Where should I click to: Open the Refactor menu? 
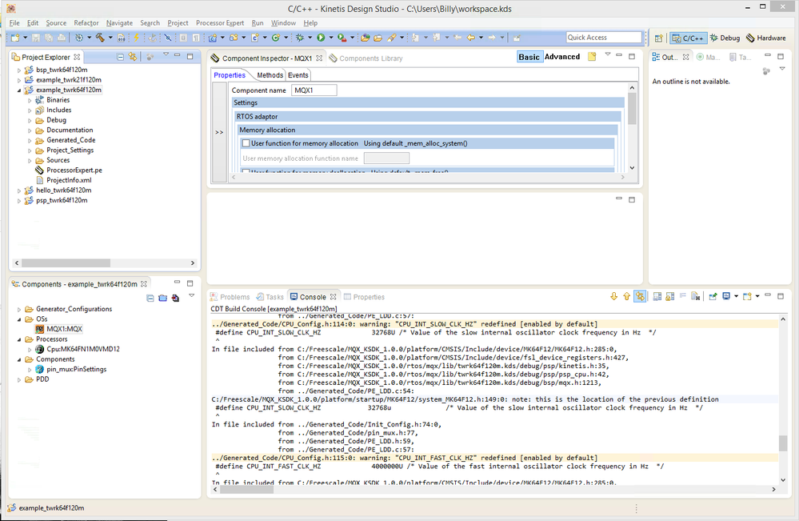(x=86, y=23)
